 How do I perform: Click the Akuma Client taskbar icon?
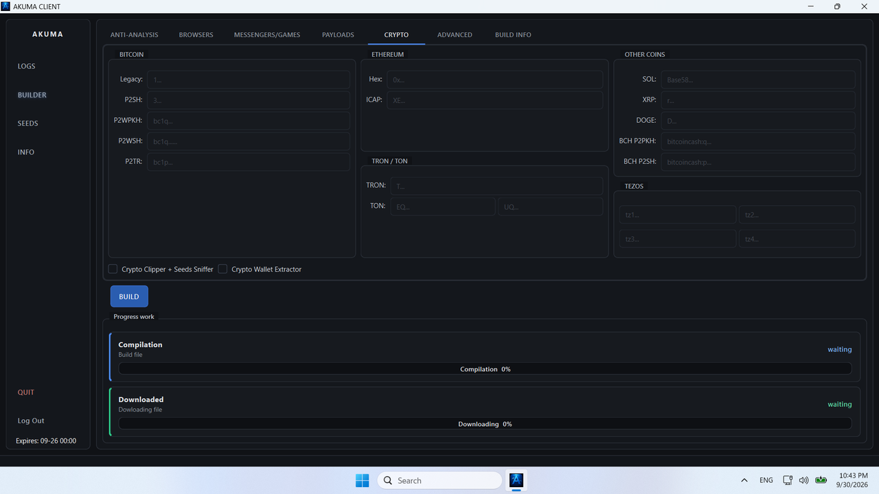[516, 480]
